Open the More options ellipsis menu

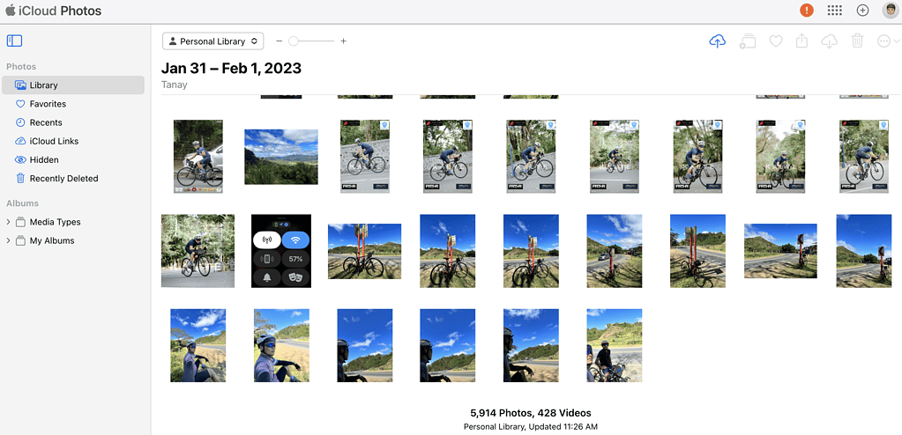888,41
